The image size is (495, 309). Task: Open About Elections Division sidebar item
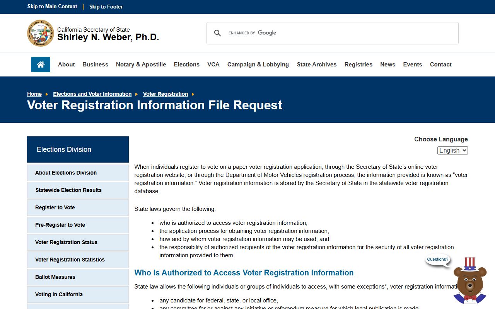click(x=78, y=173)
